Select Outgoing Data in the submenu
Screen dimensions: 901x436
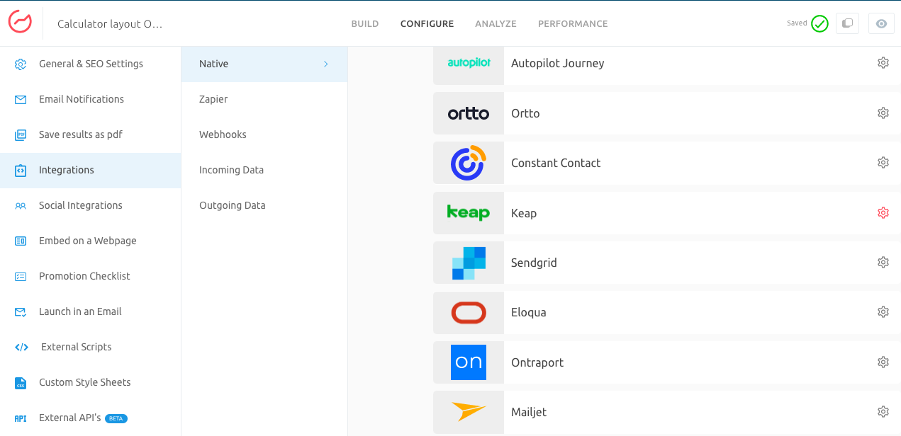pos(264,205)
